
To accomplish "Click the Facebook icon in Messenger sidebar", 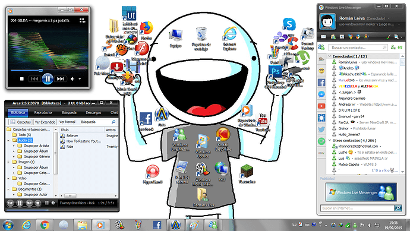I will (321, 83).
